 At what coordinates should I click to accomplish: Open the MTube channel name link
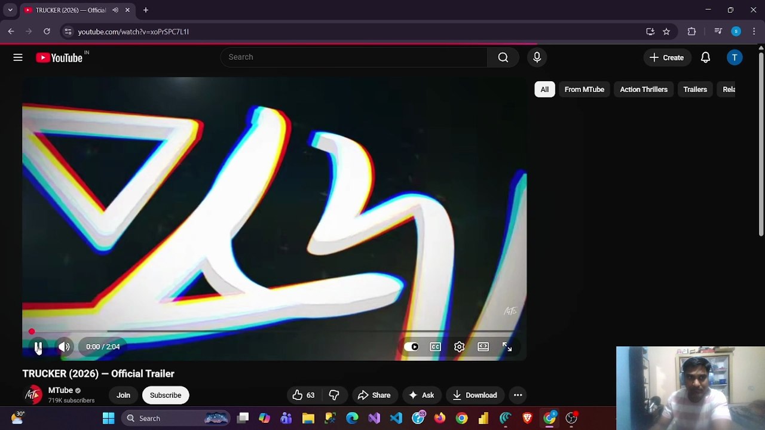(60, 391)
